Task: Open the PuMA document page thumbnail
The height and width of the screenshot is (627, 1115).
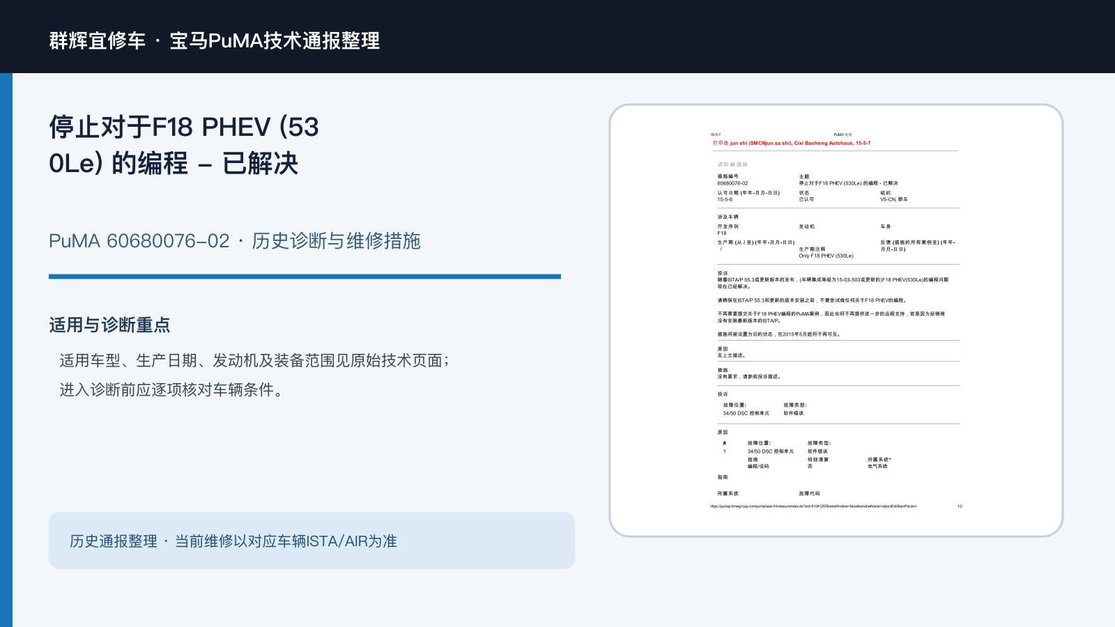Action: 836,320
